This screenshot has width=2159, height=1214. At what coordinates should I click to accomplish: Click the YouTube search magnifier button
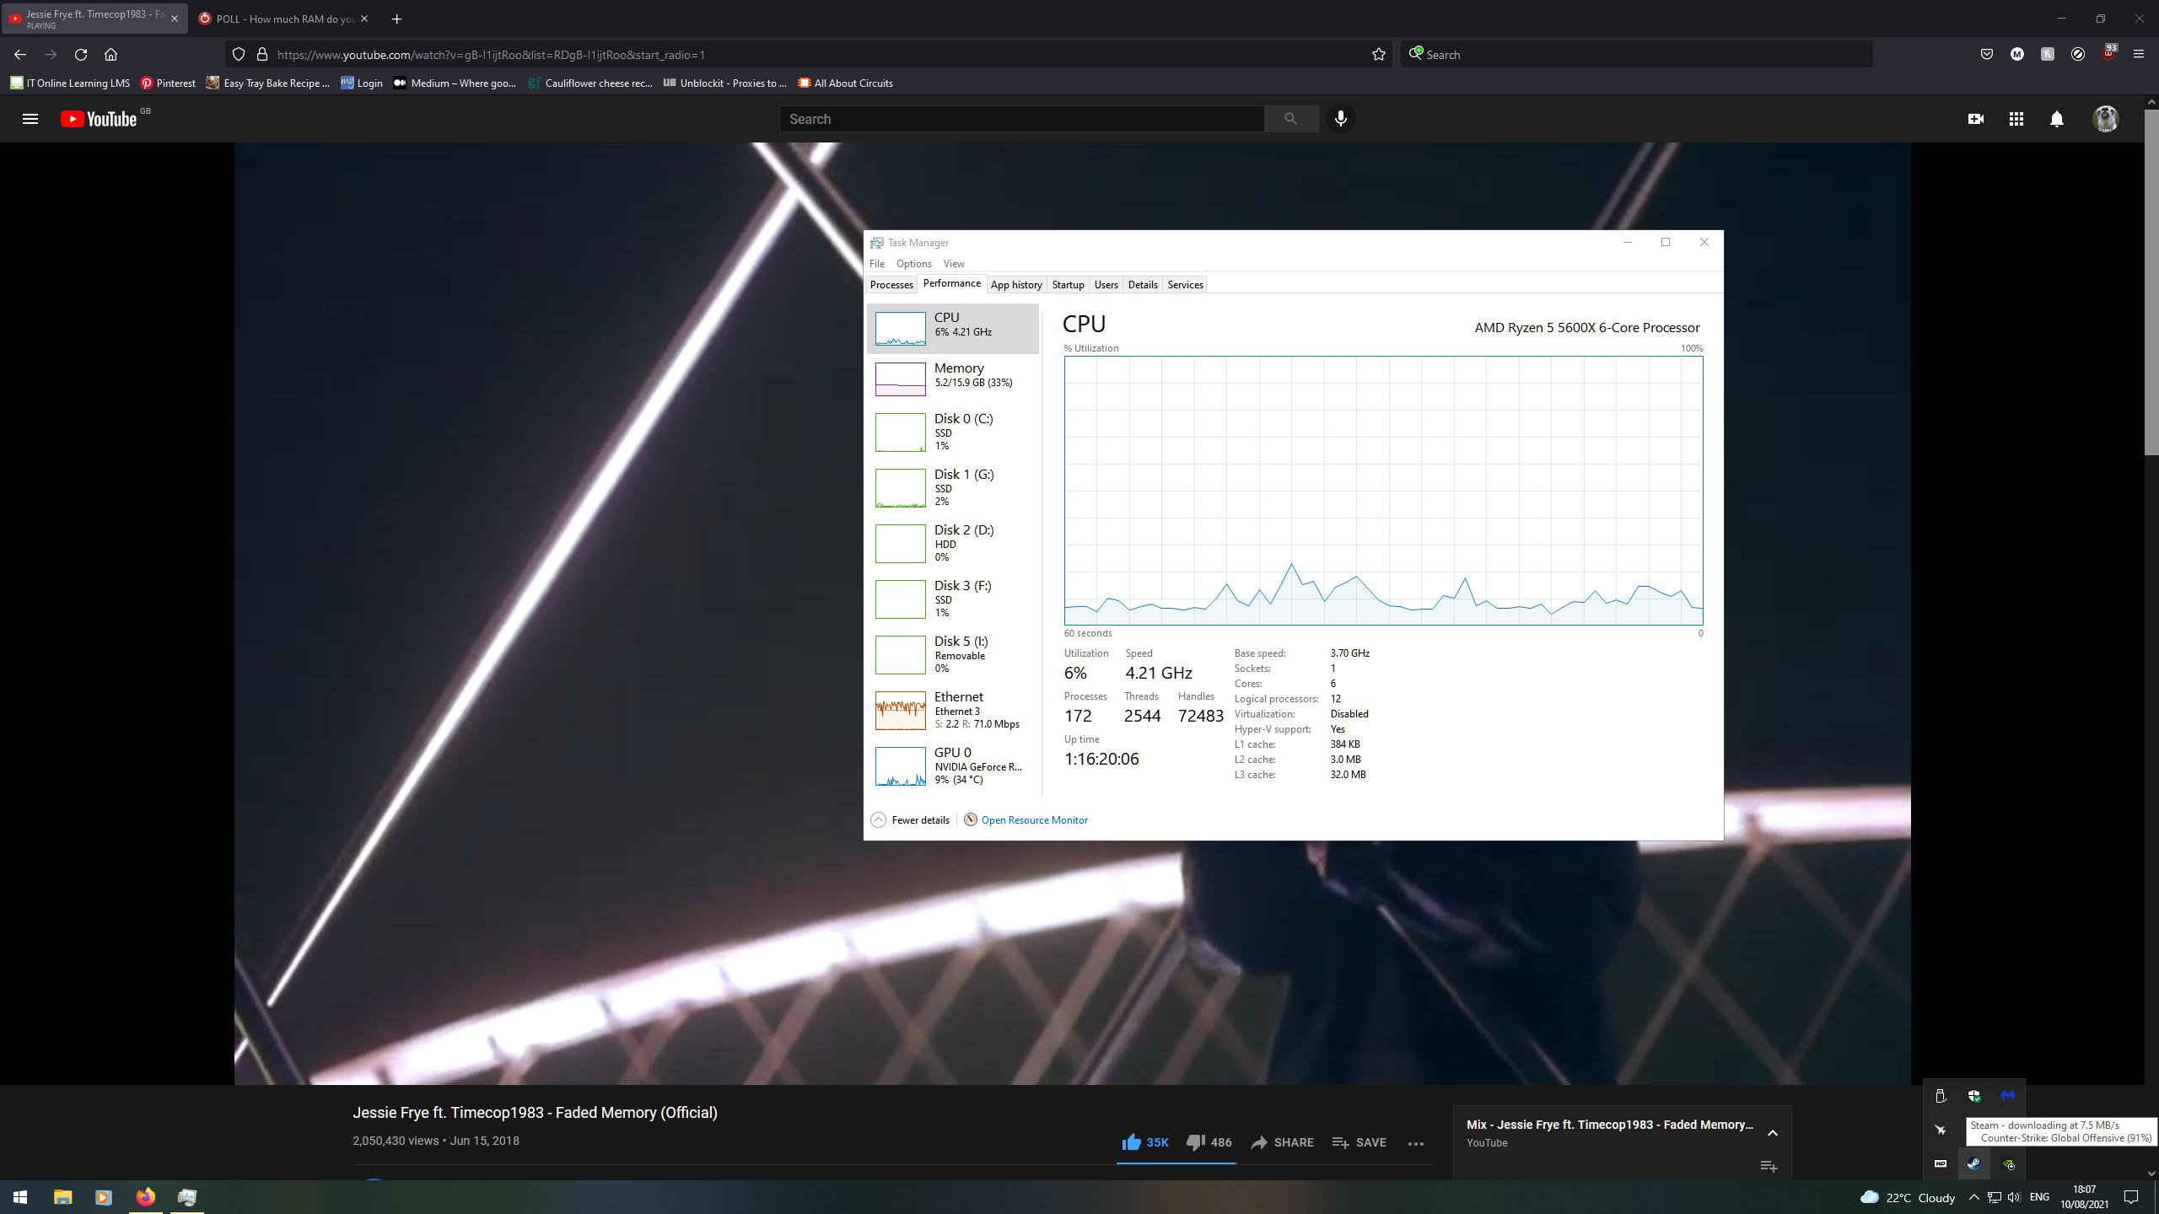click(1290, 119)
